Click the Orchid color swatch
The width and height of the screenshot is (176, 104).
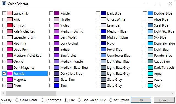click(10, 62)
